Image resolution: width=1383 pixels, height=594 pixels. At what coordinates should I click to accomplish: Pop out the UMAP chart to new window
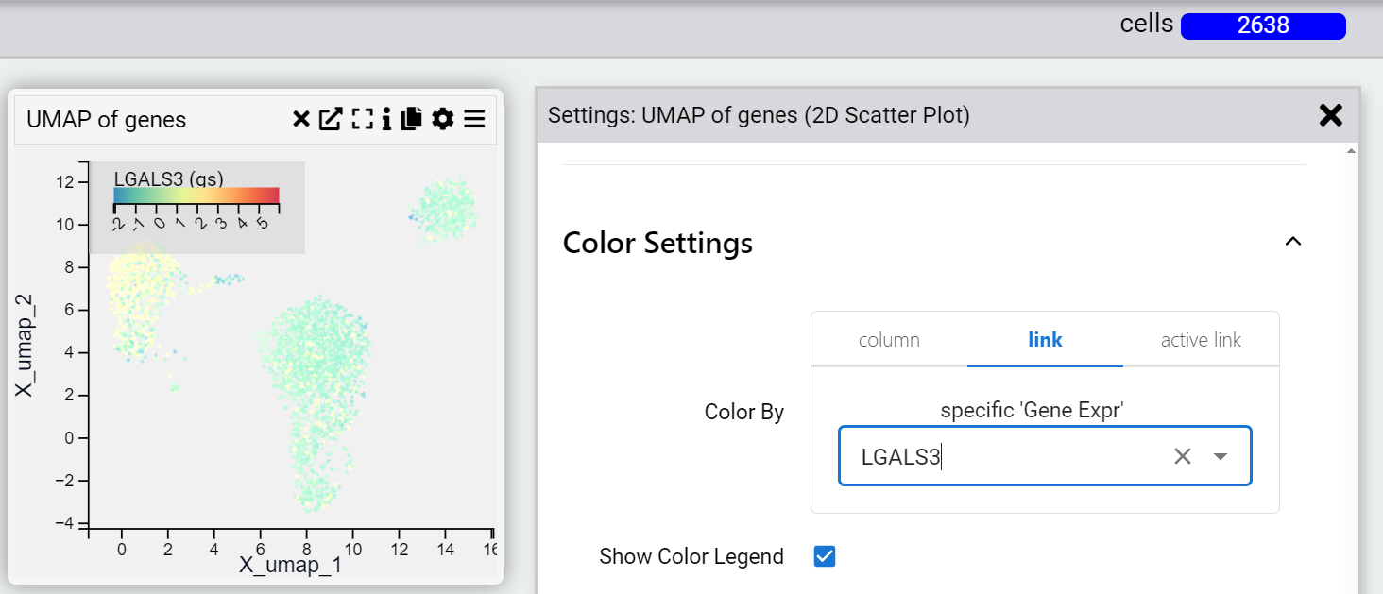(x=331, y=119)
